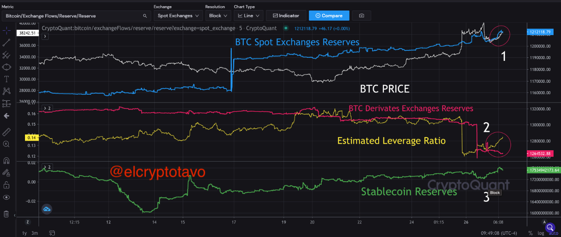Image resolution: width=561 pixels, height=237 pixels.
Task: Click the trash remove drawings icon
Action: (x=6, y=214)
